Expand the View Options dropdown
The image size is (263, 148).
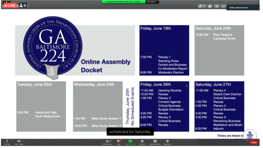(152, 2)
